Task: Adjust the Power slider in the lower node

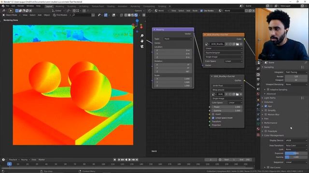Action: point(226,107)
